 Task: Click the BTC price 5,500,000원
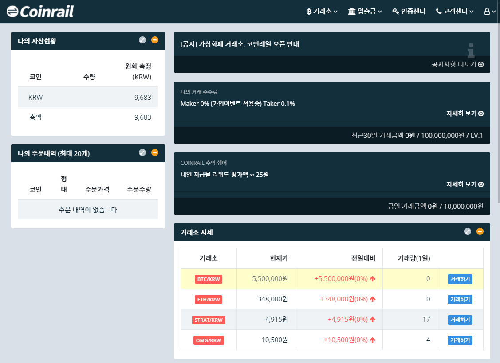[x=270, y=279]
